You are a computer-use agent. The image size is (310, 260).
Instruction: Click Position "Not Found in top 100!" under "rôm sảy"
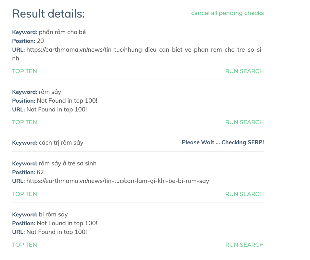click(x=67, y=101)
